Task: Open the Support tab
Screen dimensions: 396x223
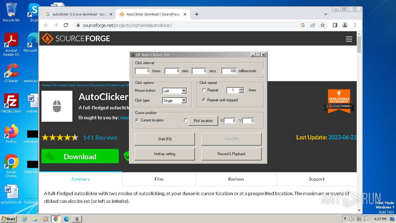Action: click(x=317, y=179)
